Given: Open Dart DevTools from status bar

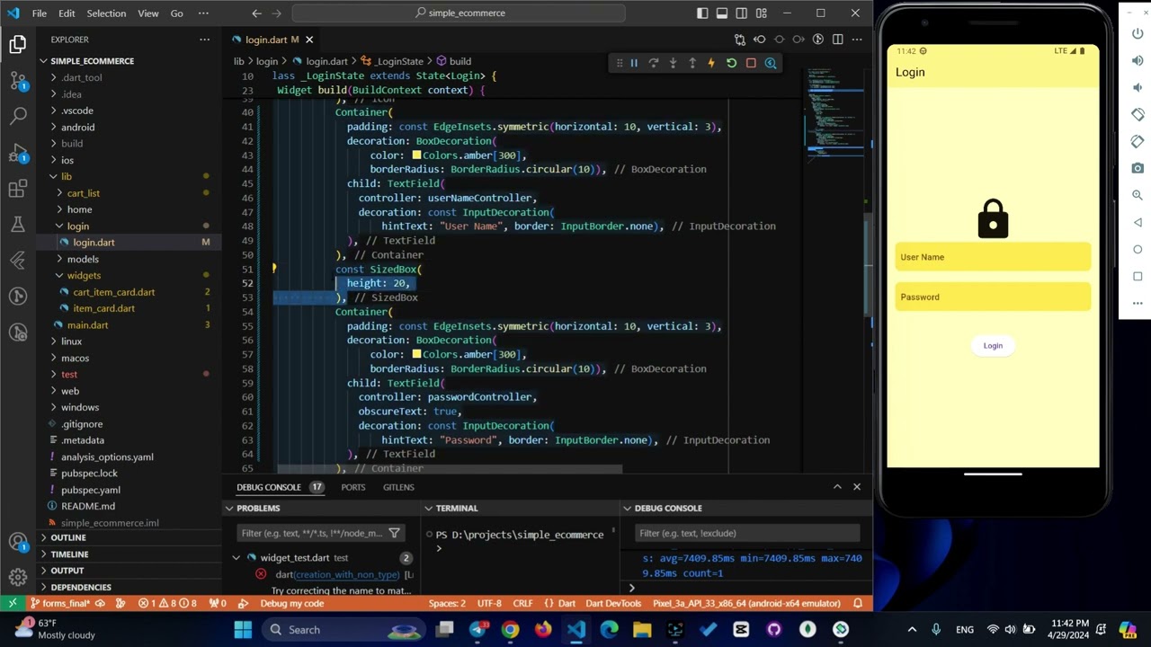Looking at the screenshot, I should [613, 604].
